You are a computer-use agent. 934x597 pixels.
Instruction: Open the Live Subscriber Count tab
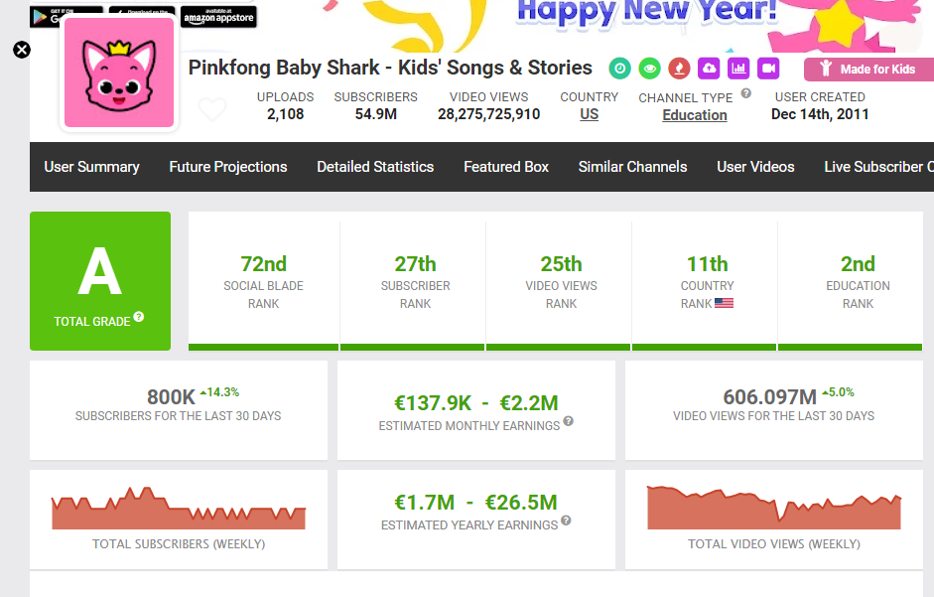tap(879, 167)
